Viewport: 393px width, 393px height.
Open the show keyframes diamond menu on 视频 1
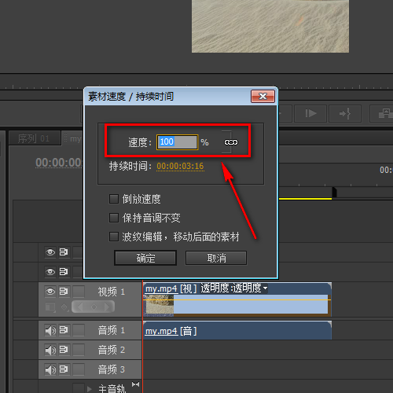pos(64,307)
